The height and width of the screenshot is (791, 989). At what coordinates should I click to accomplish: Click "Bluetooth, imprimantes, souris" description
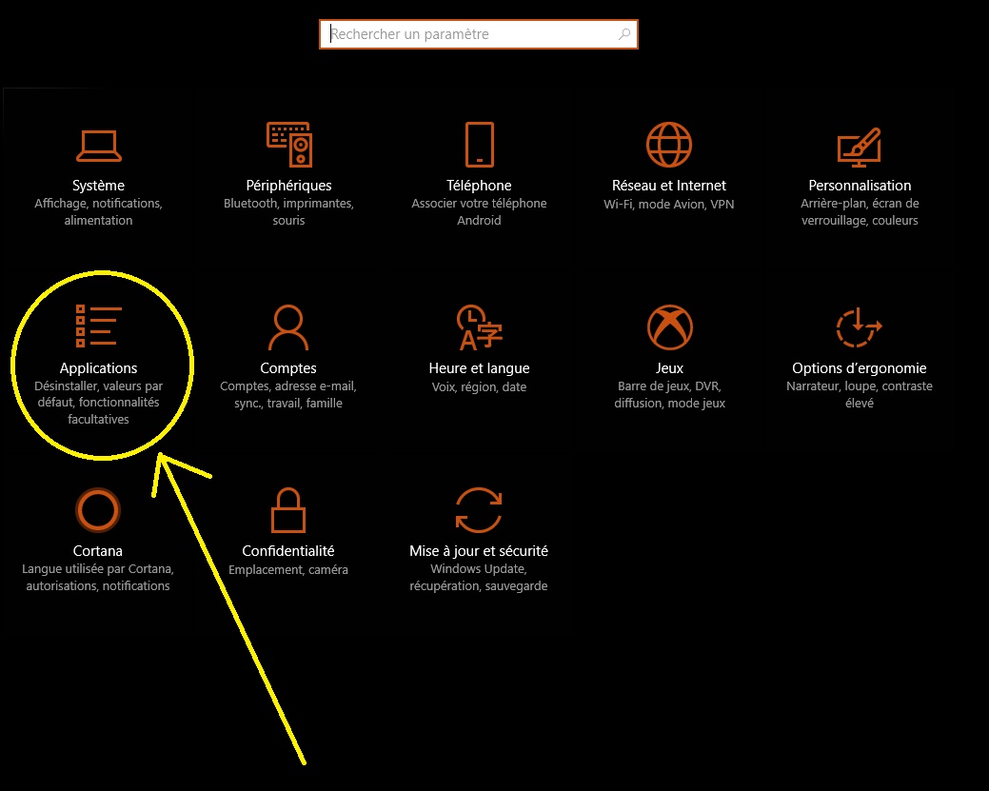tap(288, 212)
